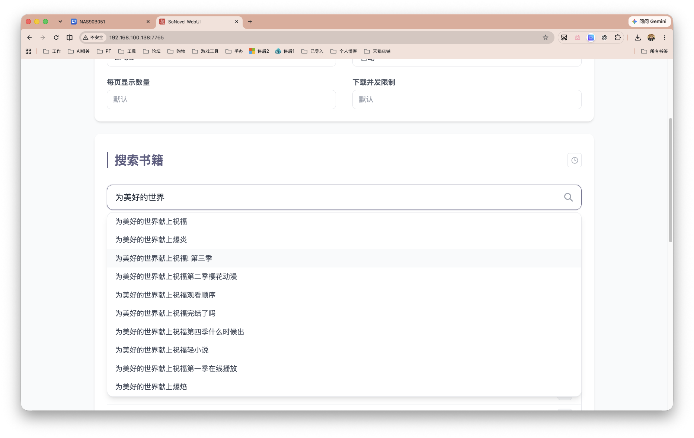Open 论坛 bookmark folder
Screen dimensions: 694x438
(x=152, y=51)
